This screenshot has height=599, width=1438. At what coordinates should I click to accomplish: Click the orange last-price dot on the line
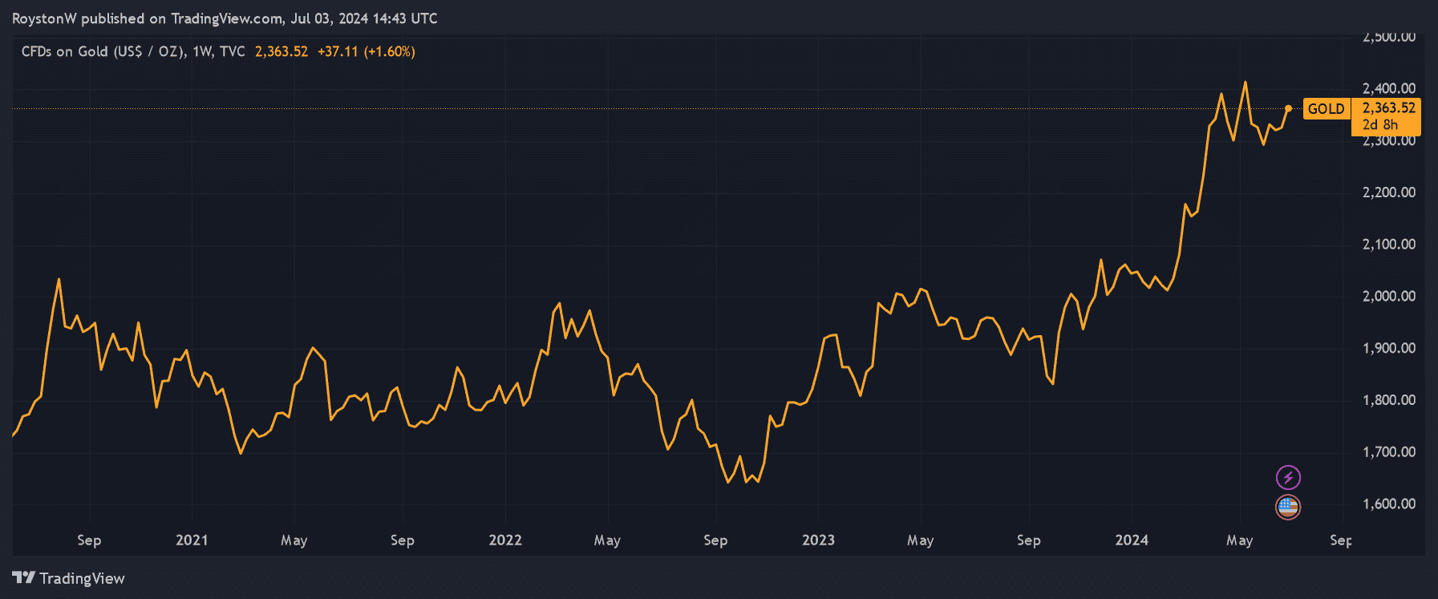tap(1288, 108)
